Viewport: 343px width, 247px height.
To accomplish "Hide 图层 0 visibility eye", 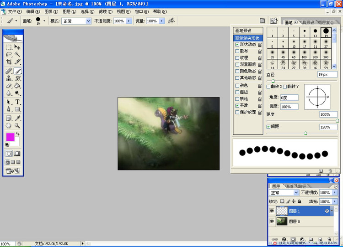I will click(x=272, y=221).
